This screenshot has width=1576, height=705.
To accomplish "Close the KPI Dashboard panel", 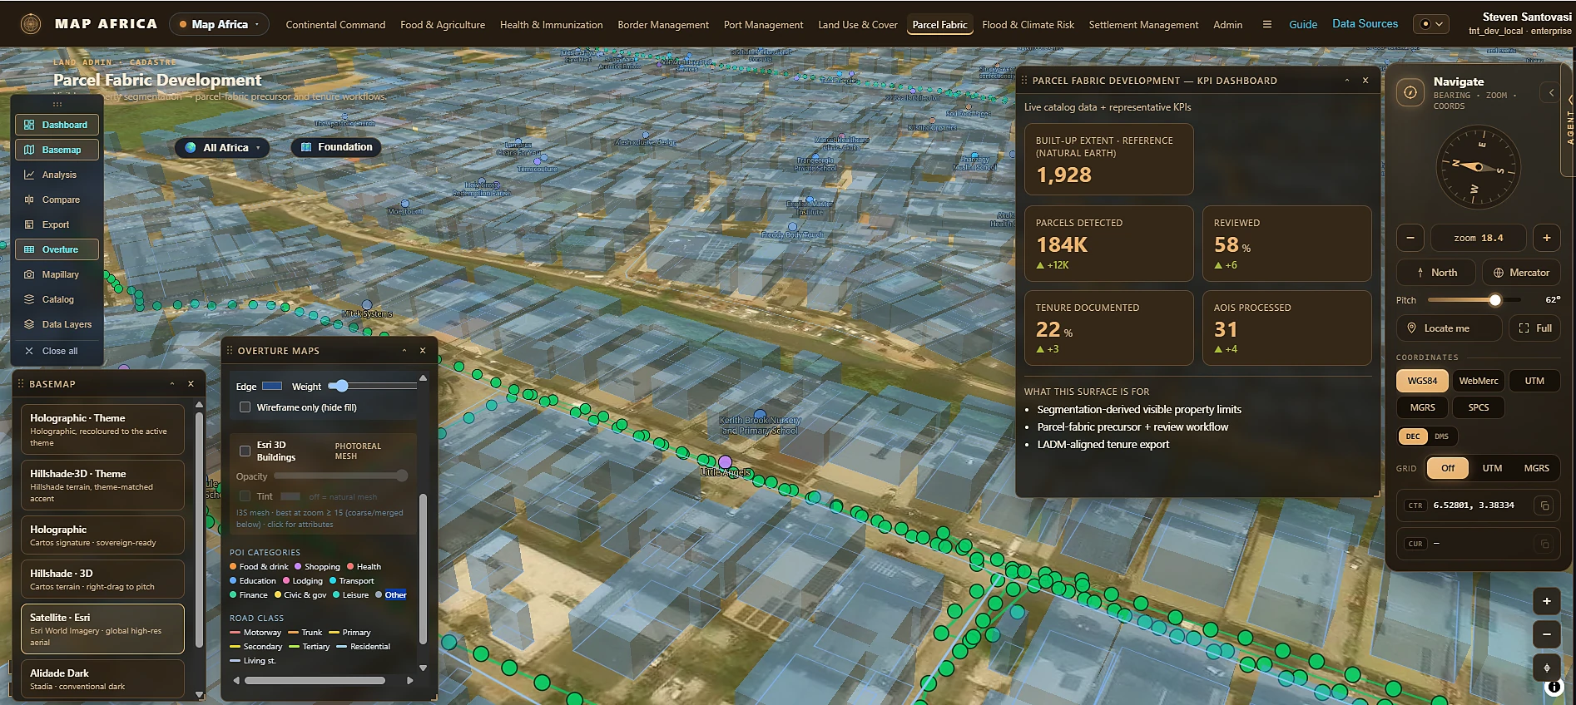I will 1365,81.
